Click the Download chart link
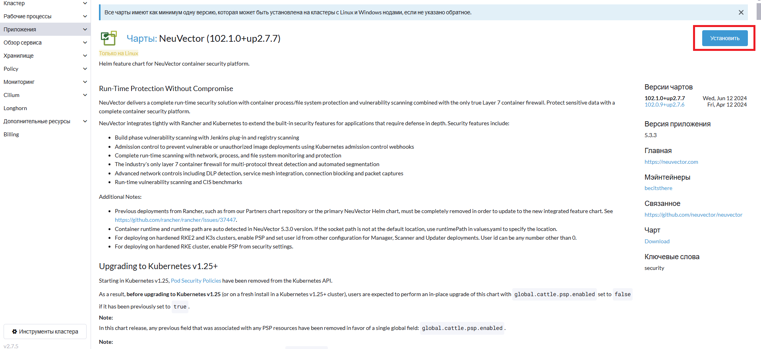761x349 pixels. pyautogui.click(x=656, y=241)
